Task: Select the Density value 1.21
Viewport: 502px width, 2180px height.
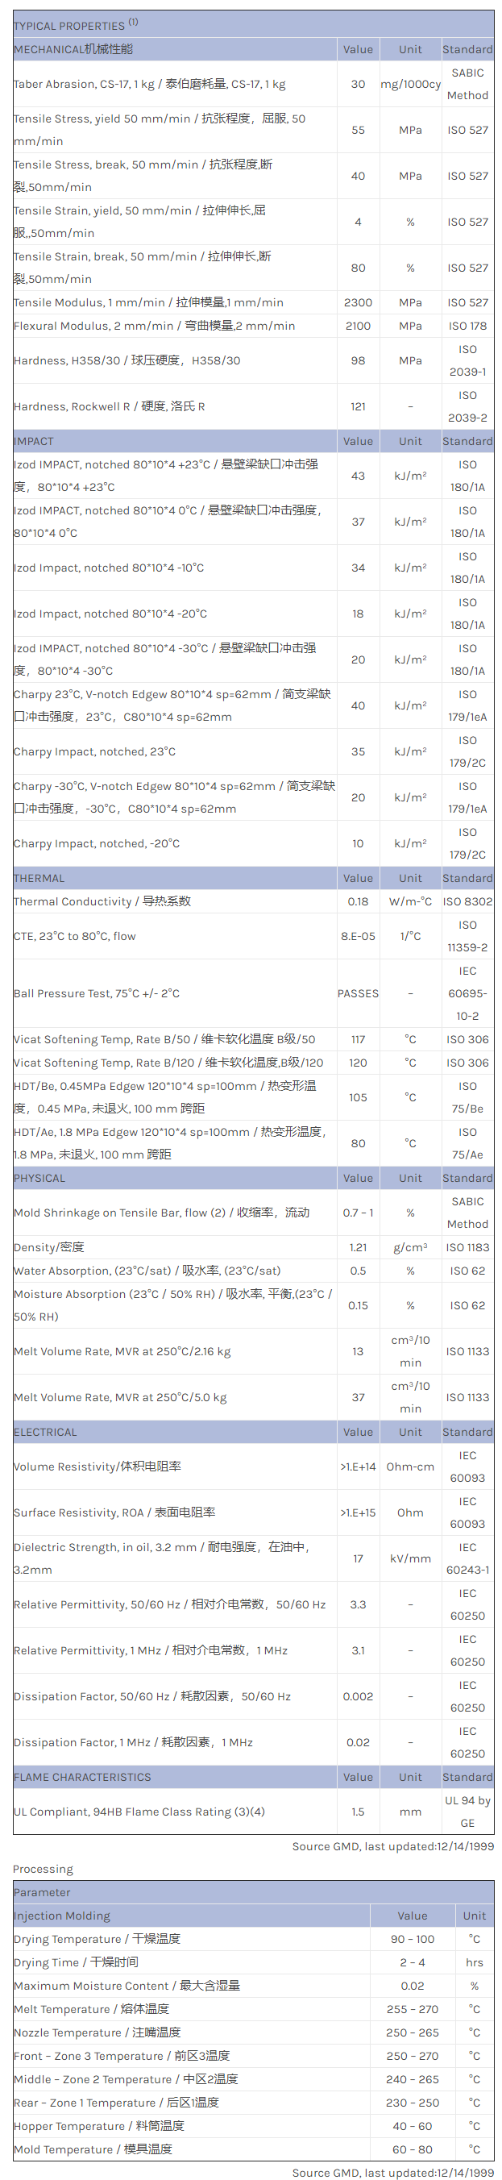Action: [x=358, y=1247]
